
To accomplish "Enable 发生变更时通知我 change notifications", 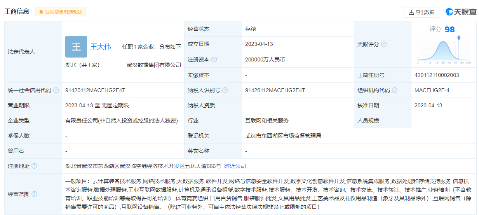I will 61,12.
